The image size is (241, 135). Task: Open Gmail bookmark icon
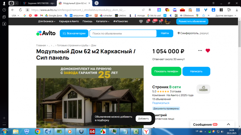tap(41, 15)
